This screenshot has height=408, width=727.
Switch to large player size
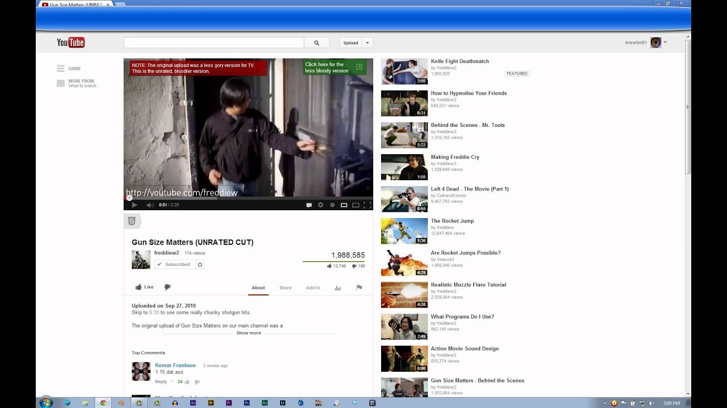coord(356,205)
